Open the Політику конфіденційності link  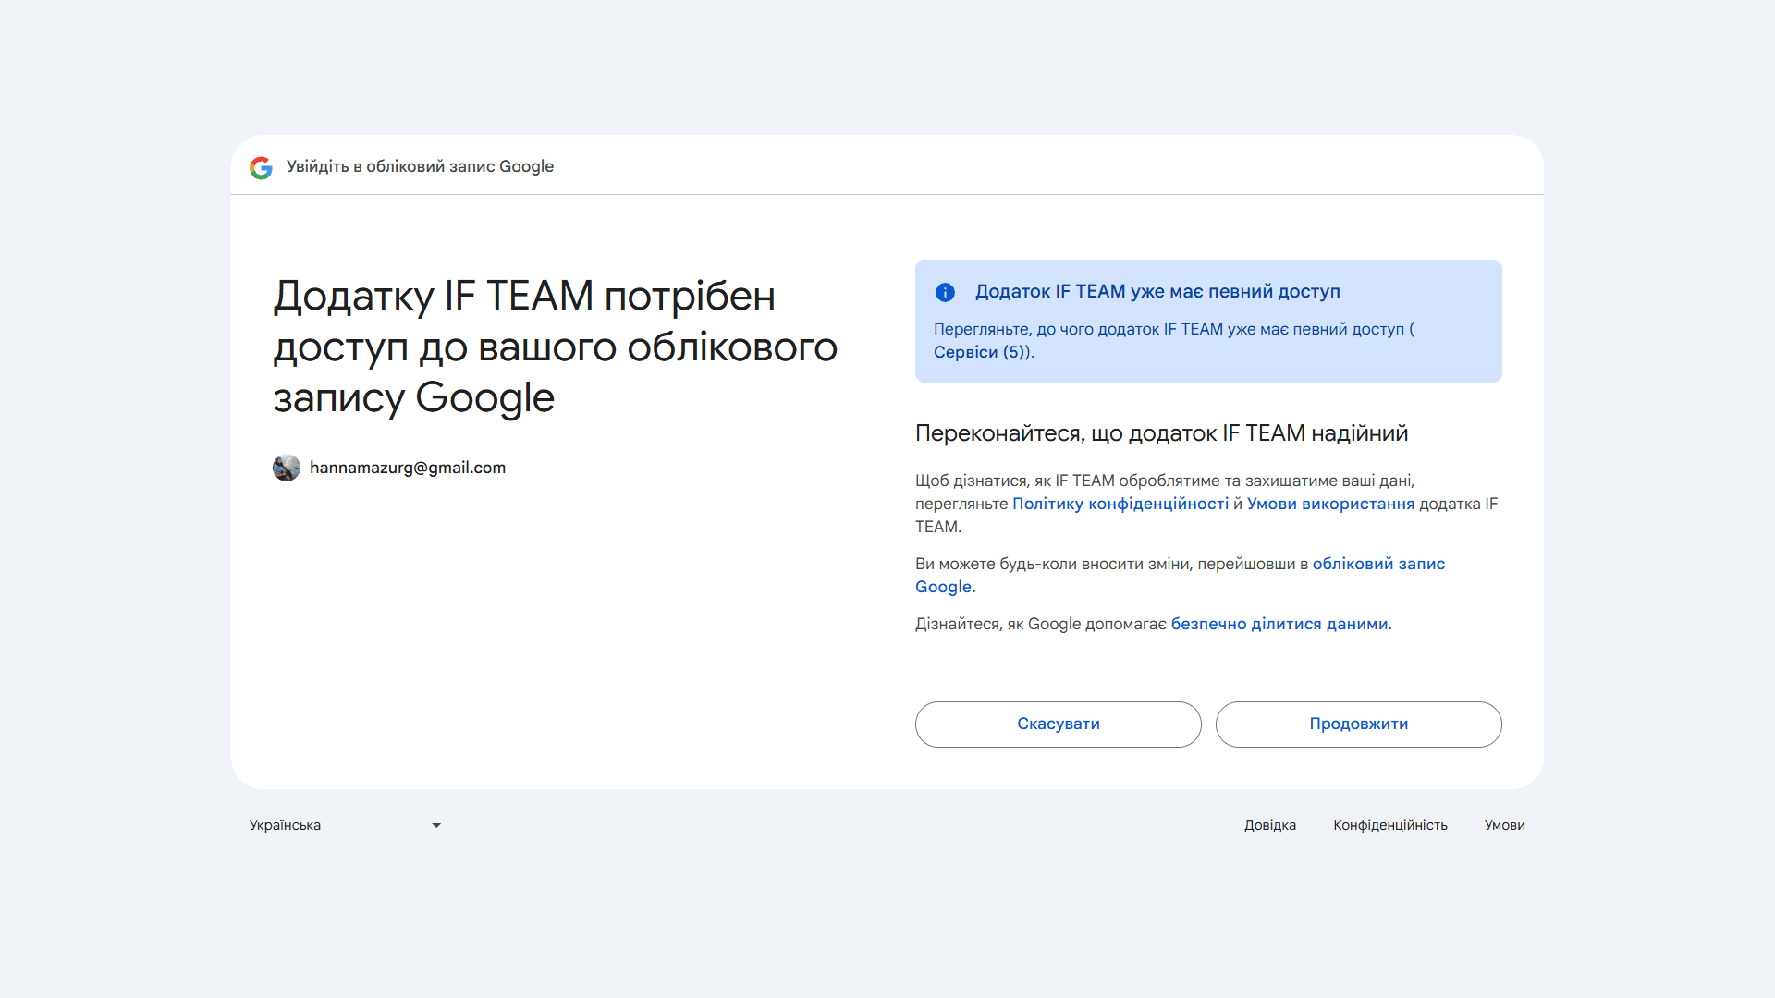(x=1120, y=504)
